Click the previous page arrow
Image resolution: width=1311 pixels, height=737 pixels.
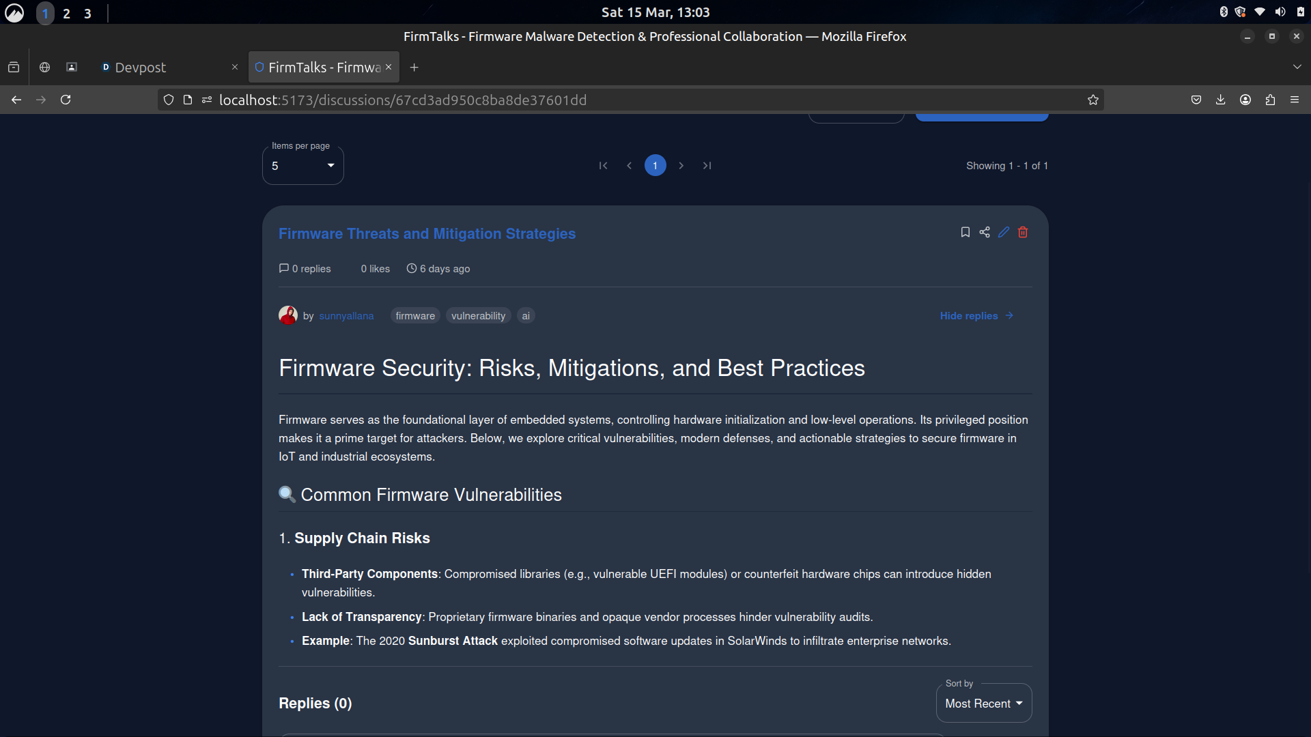(629, 166)
